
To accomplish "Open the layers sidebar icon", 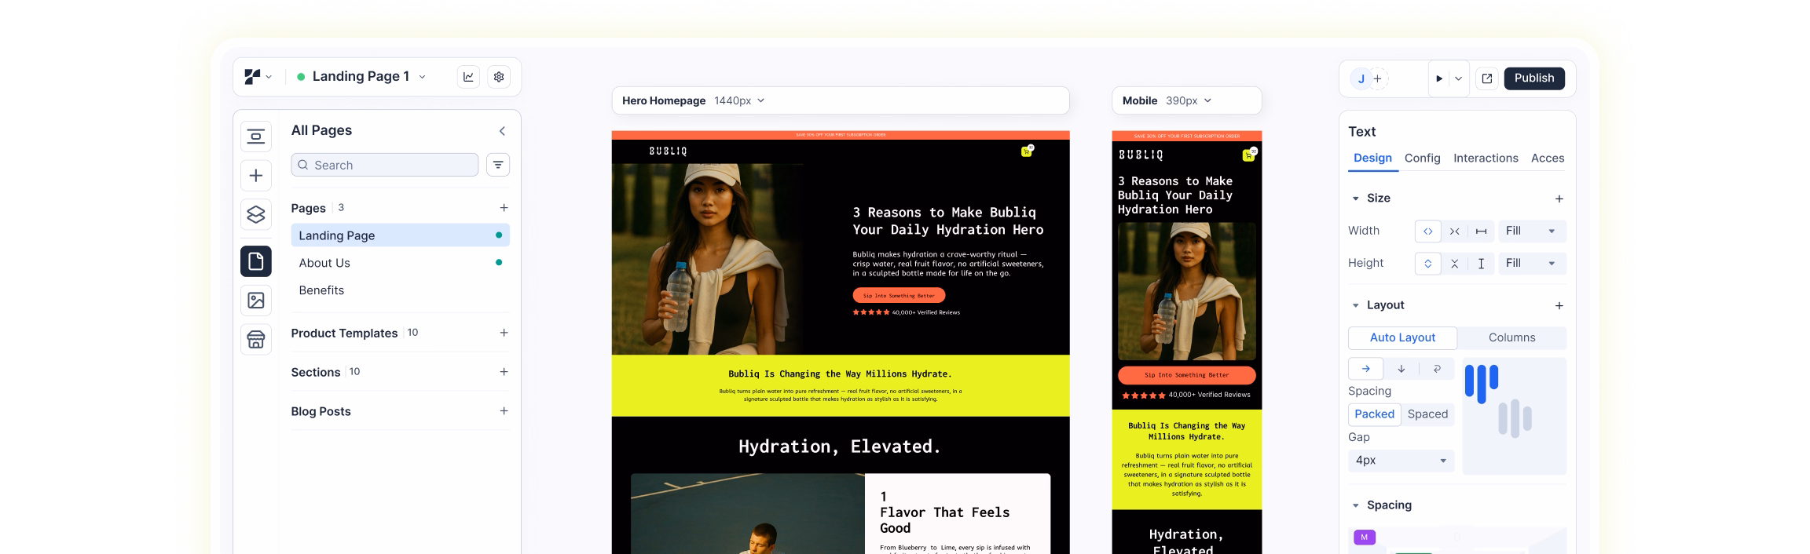I will point(256,214).
